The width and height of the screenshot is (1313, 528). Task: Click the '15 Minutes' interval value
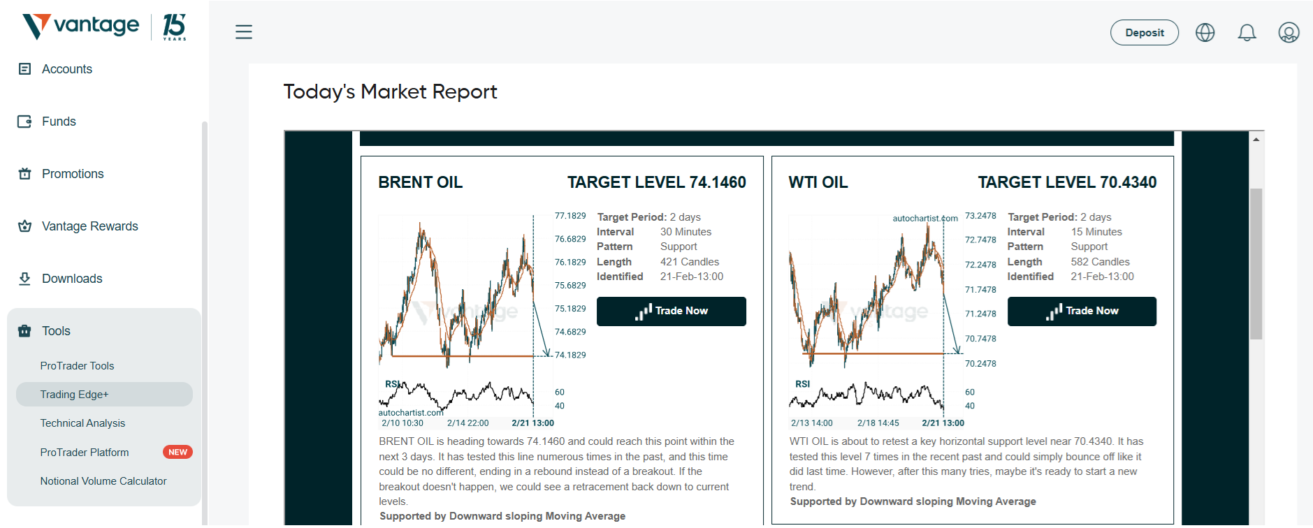click(x=1096, y=232)
